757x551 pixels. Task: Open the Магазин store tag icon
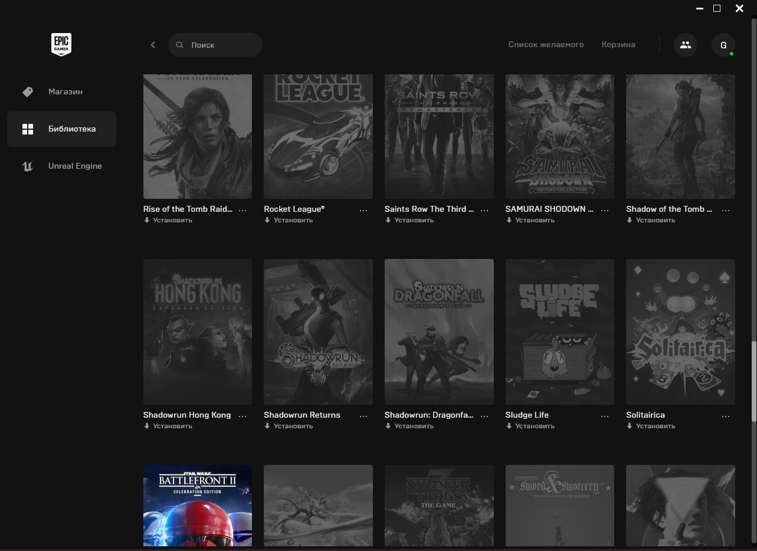click(x=27, y=92)
